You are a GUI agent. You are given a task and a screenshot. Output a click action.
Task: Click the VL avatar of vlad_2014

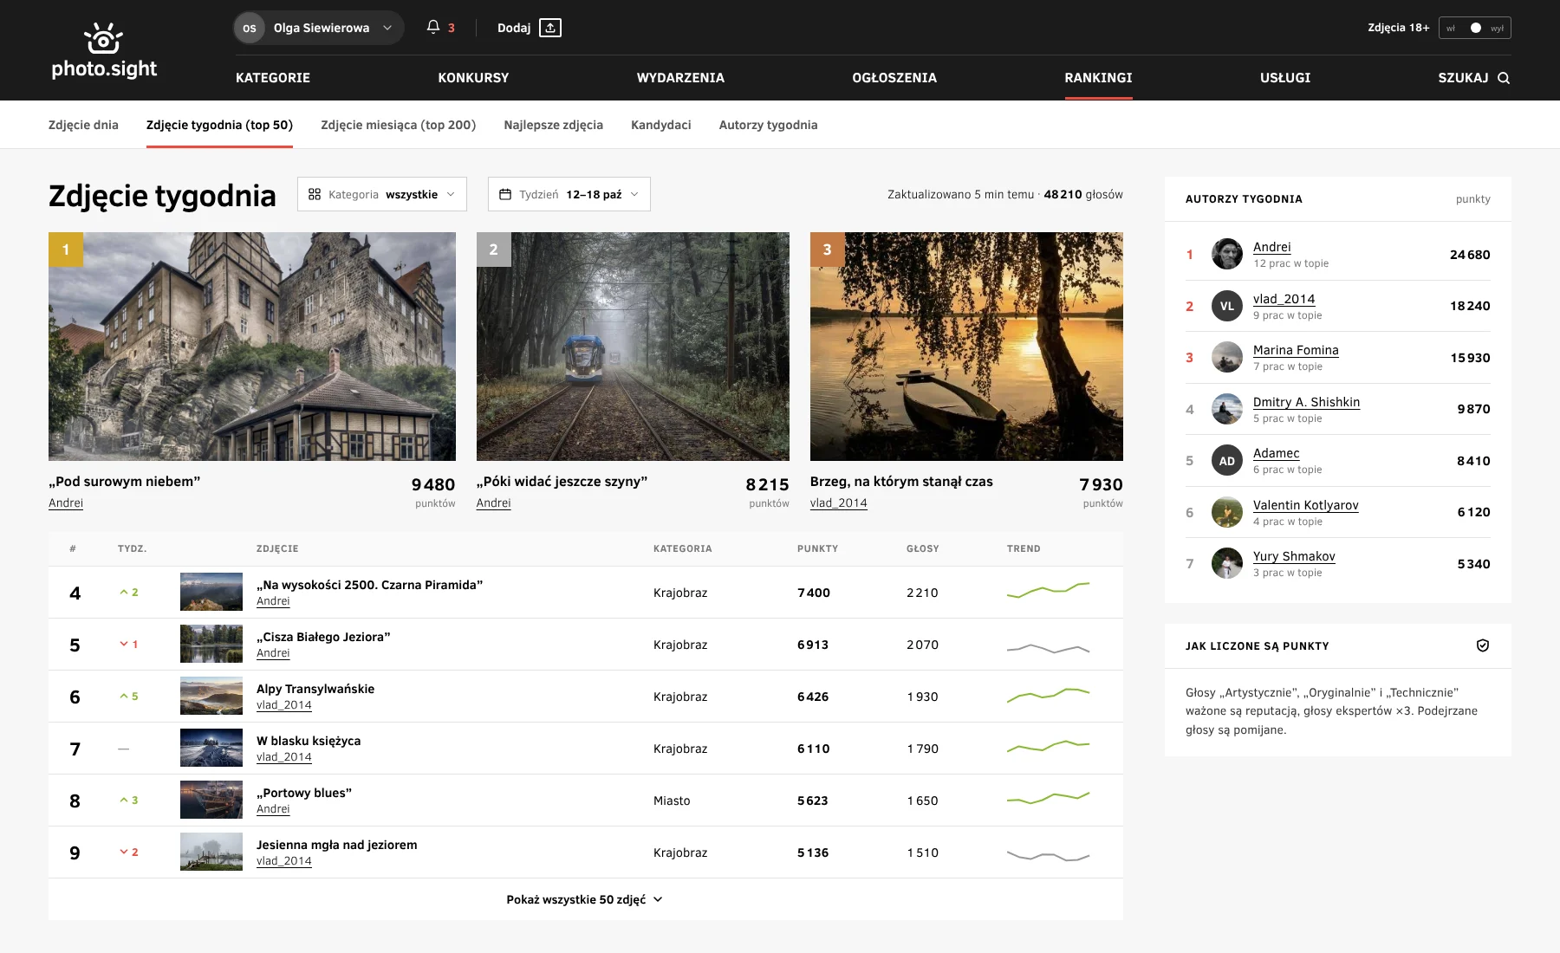coord(1227,306)
